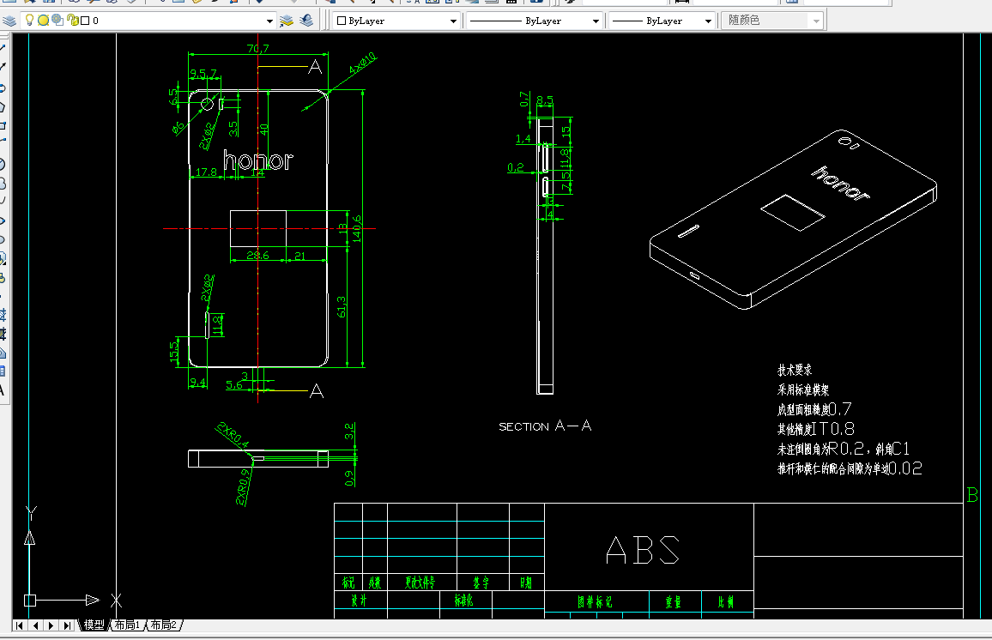
Task: Click the 比例 title block cell
Action: tap(726, 601)
